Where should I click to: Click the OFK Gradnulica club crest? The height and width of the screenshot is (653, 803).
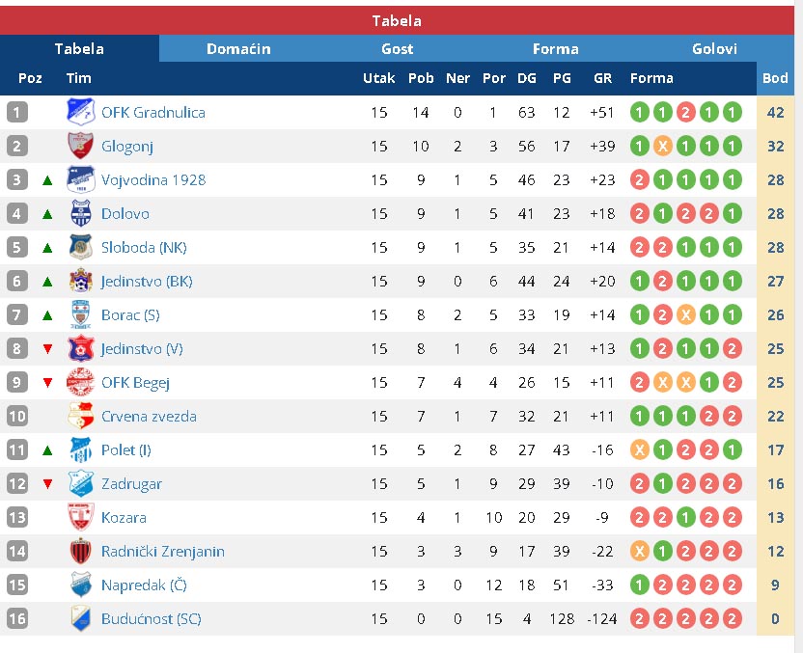81,112
